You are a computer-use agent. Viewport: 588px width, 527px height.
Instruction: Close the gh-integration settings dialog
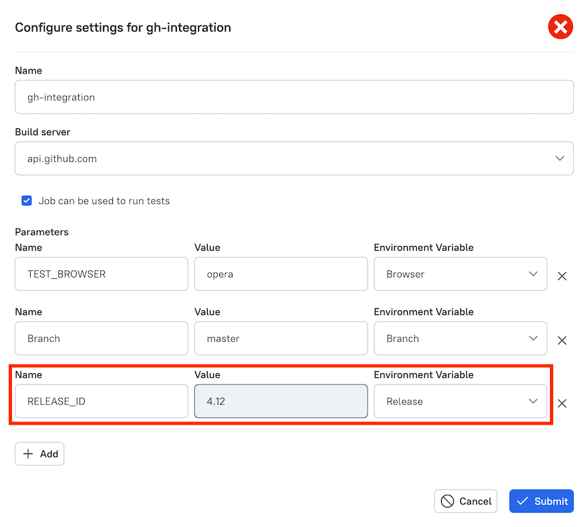coord(560,27)
